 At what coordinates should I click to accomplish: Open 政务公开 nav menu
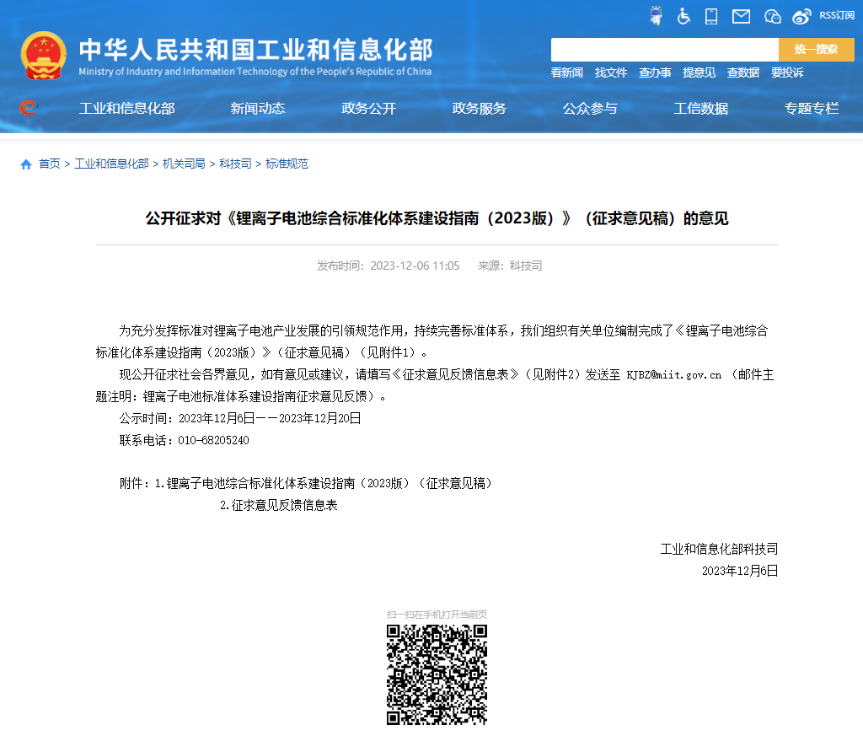coord(368,109)
